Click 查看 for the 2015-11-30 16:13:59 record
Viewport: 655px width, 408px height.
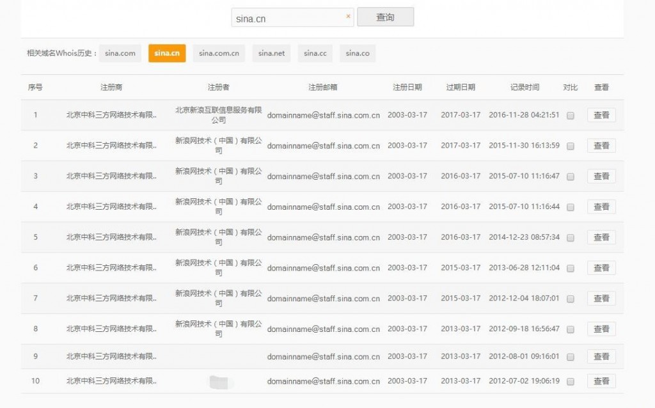click(x=601, y=145)
